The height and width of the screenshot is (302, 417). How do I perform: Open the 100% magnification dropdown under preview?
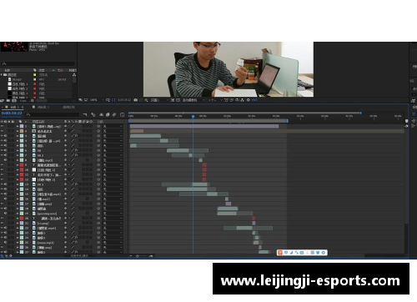[96, 100]
